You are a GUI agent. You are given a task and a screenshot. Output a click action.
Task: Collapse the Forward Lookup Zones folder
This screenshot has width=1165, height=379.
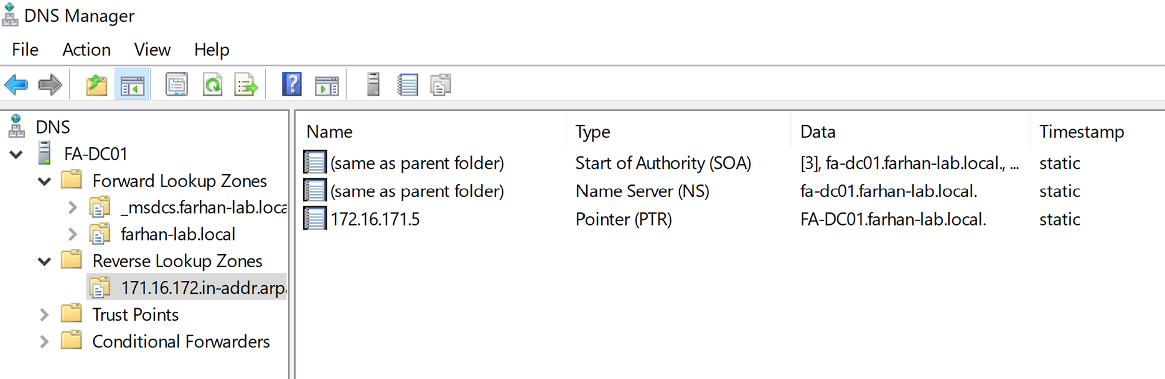pos(44,181)
